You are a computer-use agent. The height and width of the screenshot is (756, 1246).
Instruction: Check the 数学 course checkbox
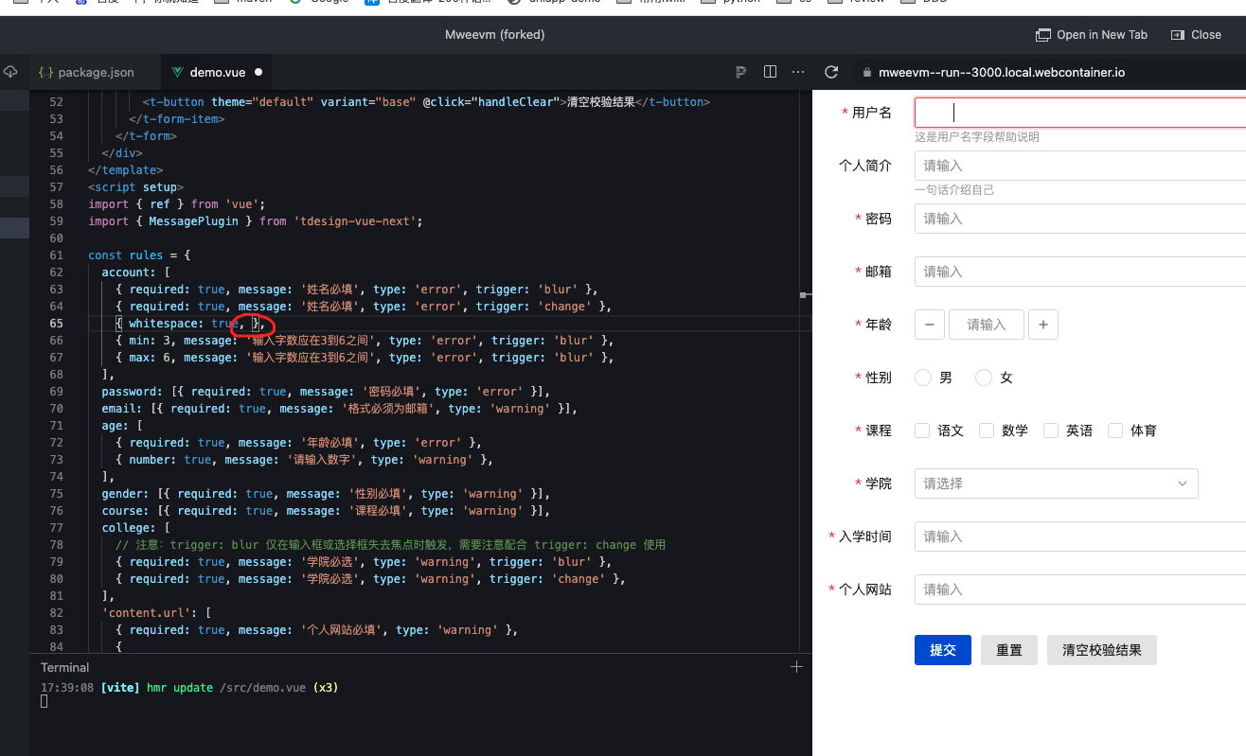(987, 431)
